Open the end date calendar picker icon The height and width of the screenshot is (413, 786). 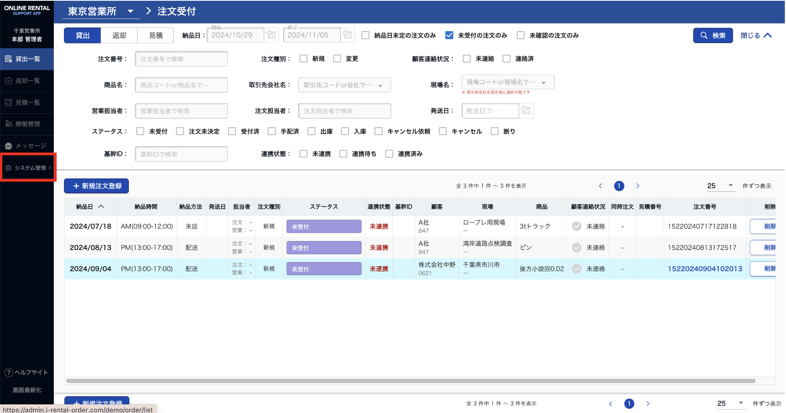tap(348, 35)
